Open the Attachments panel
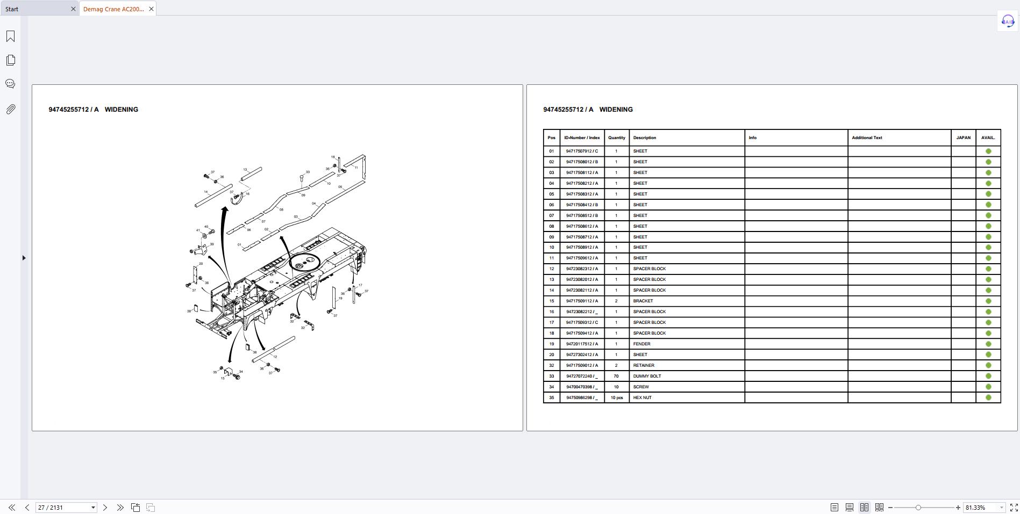Screen dimensions: 1020x514 click(x=10, y=108)
